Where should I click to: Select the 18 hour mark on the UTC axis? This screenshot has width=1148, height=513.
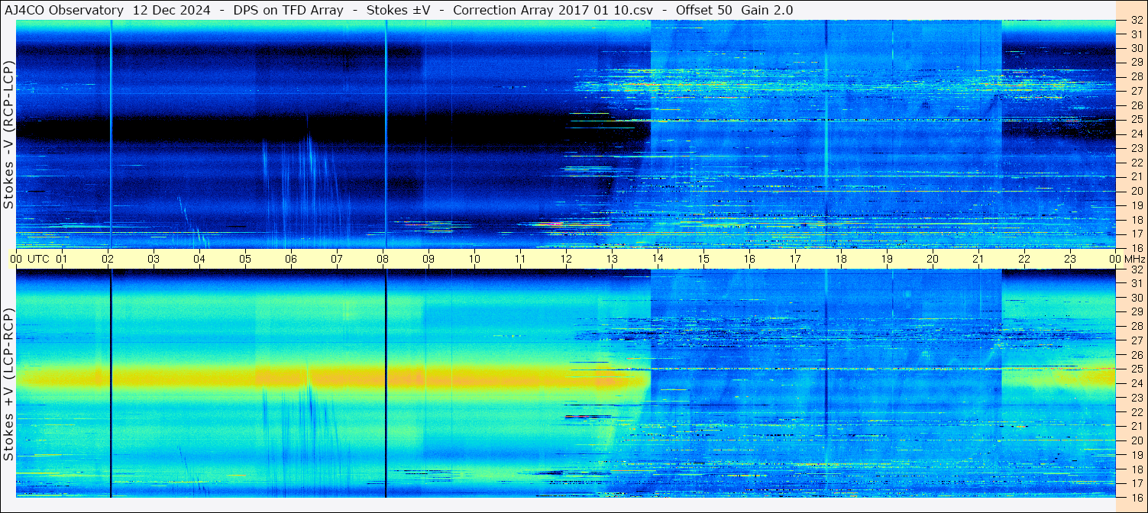841,259
